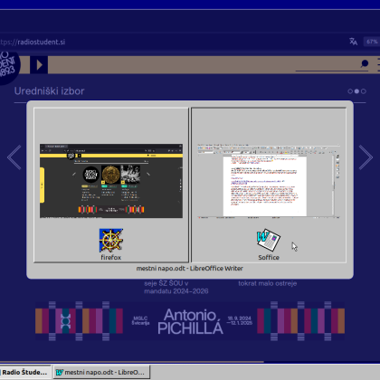Select the middle carousel dot indicator
The image size is (380, 380).
356,91
